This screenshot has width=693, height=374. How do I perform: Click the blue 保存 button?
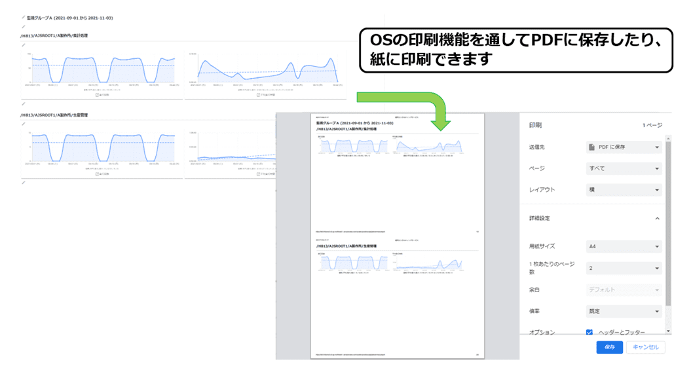click(609, 347)
